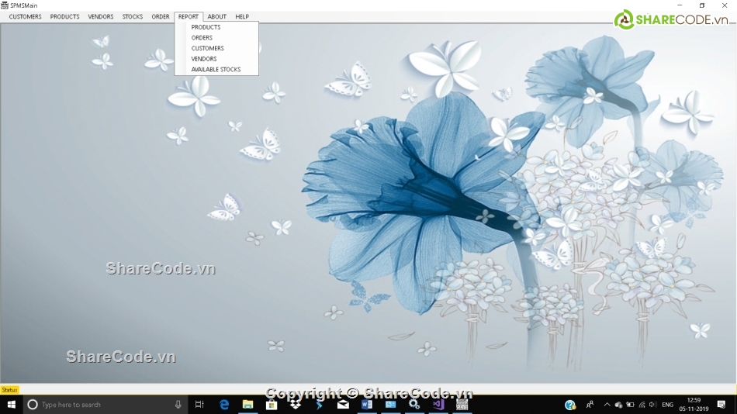Open the PRODUCTS menu in menu bar
Screen dimensions: 737x414
65,16
